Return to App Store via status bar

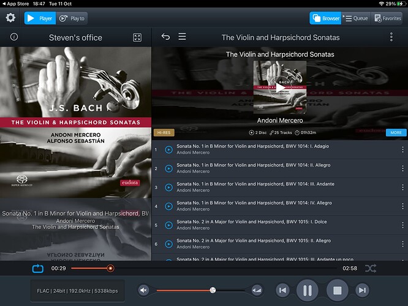pos(15,4)
